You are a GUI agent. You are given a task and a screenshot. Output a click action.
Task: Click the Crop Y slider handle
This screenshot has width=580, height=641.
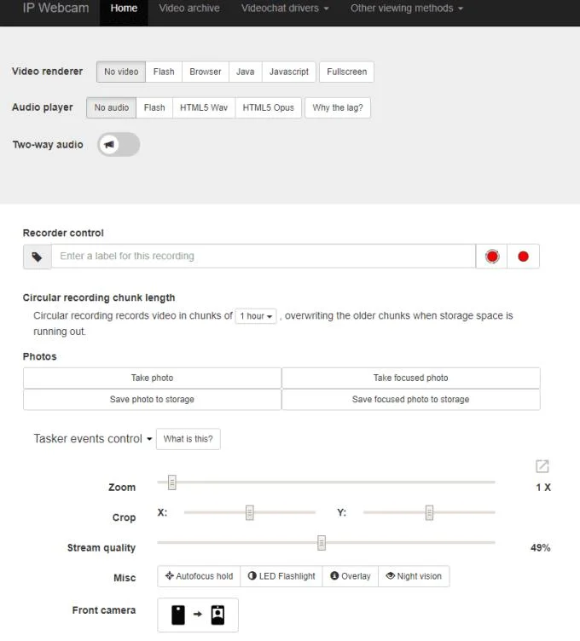coord(429,512)
